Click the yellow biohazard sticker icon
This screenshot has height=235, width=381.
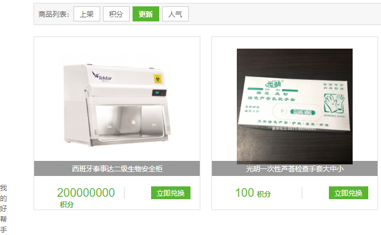tap(157, 79)
